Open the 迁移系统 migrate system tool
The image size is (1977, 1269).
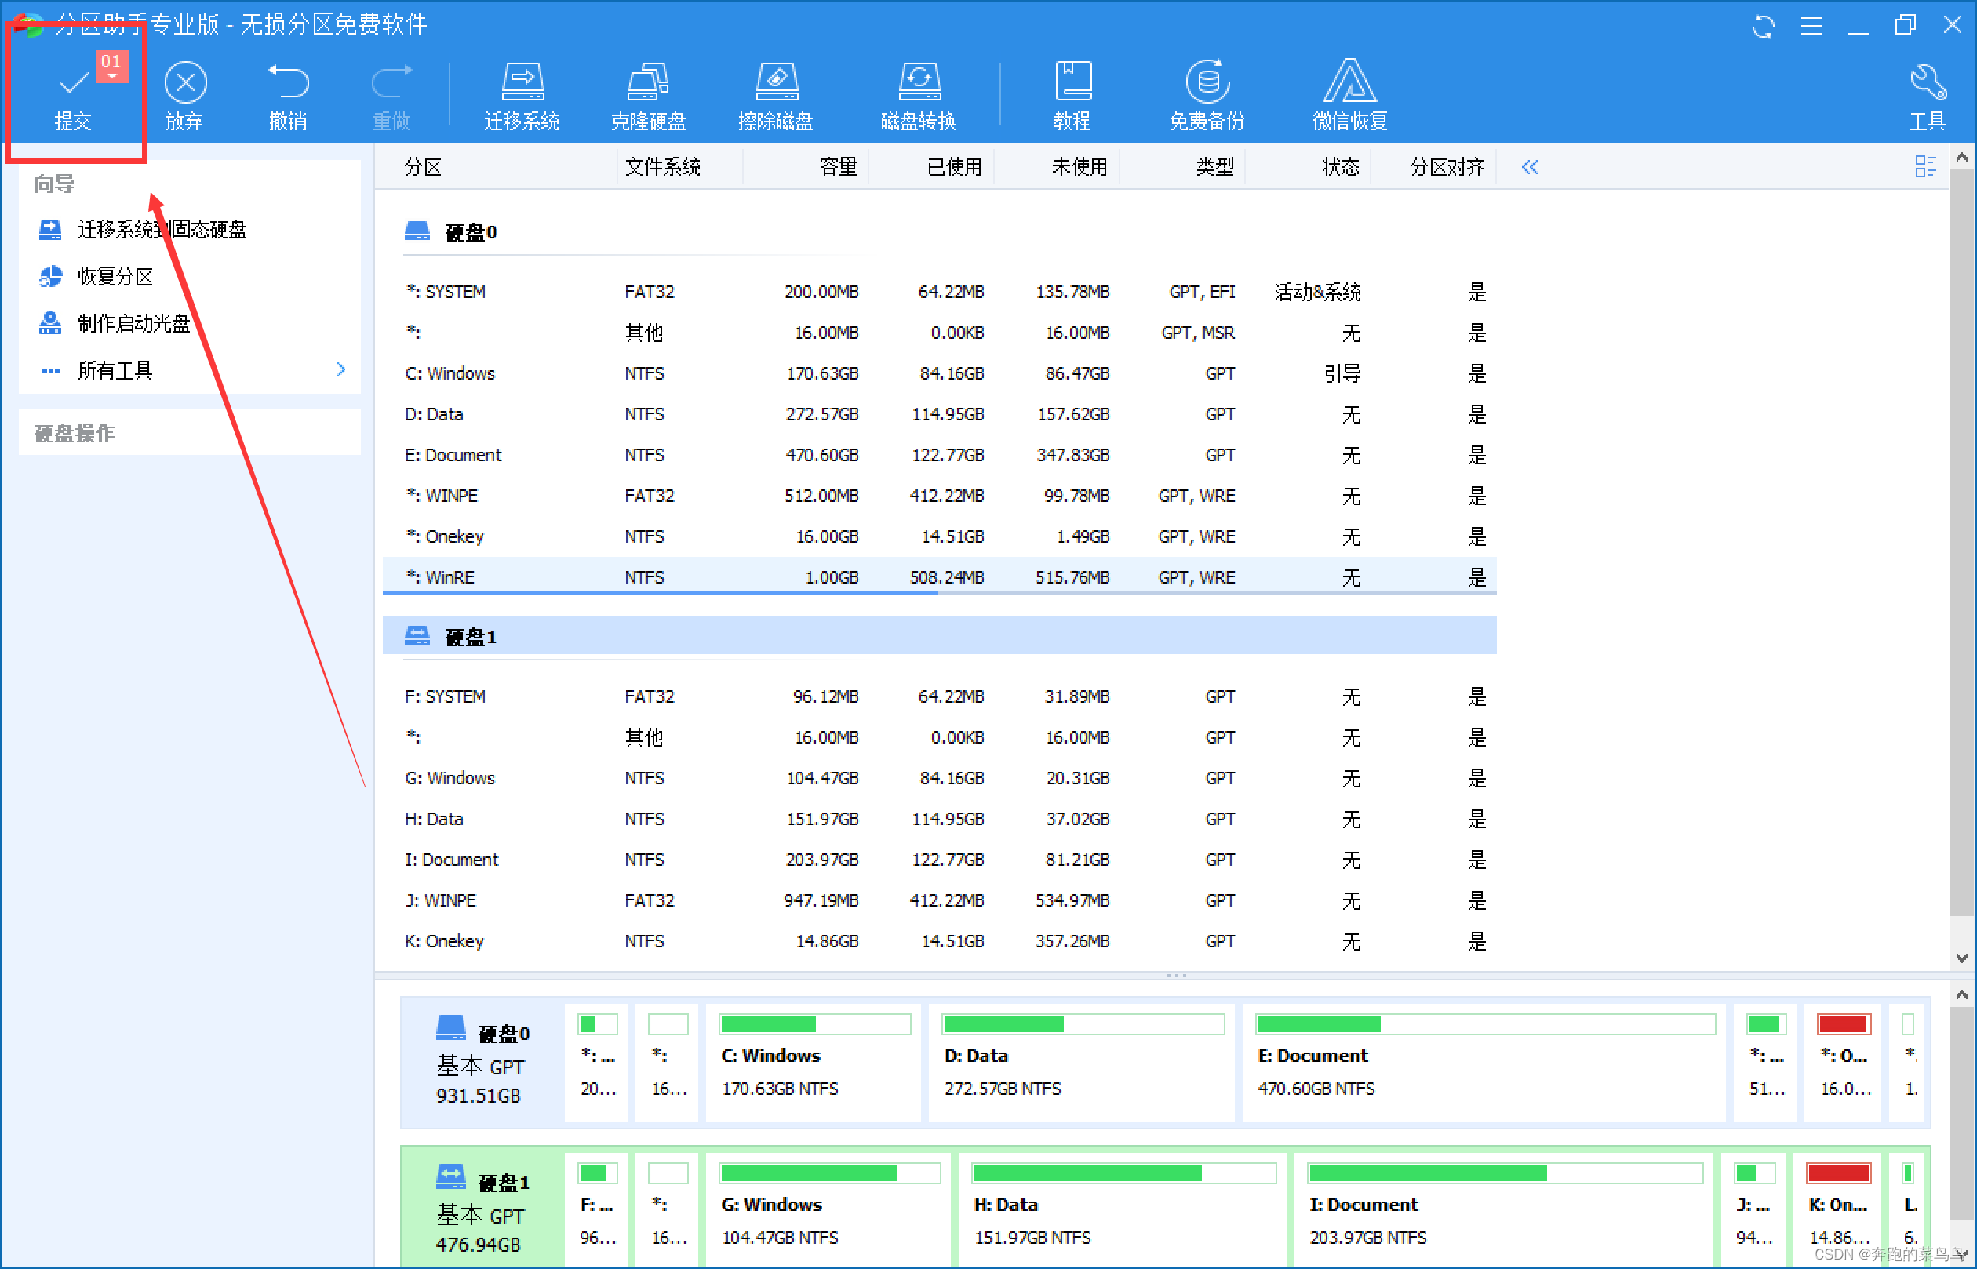pyautogui.click(x=522, y=83)
